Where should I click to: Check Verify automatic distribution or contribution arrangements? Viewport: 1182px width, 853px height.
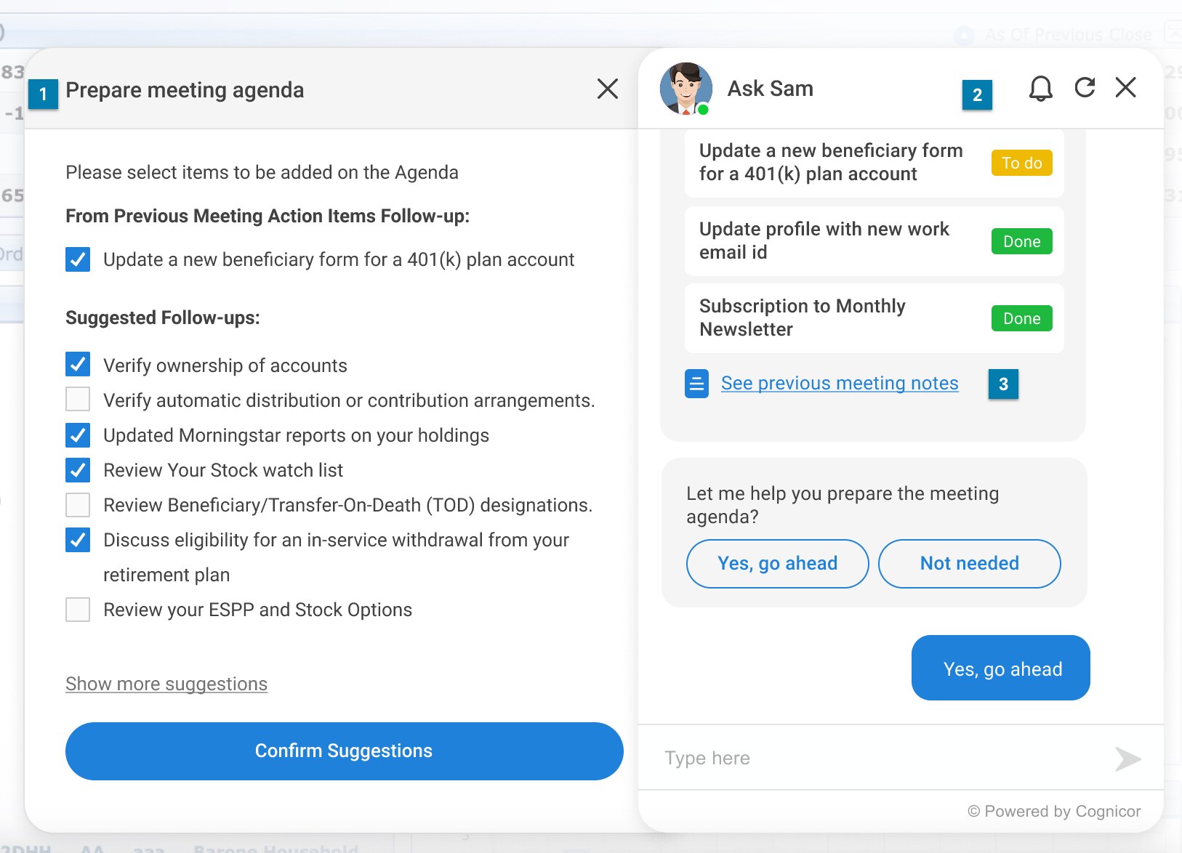pos(78,400)
